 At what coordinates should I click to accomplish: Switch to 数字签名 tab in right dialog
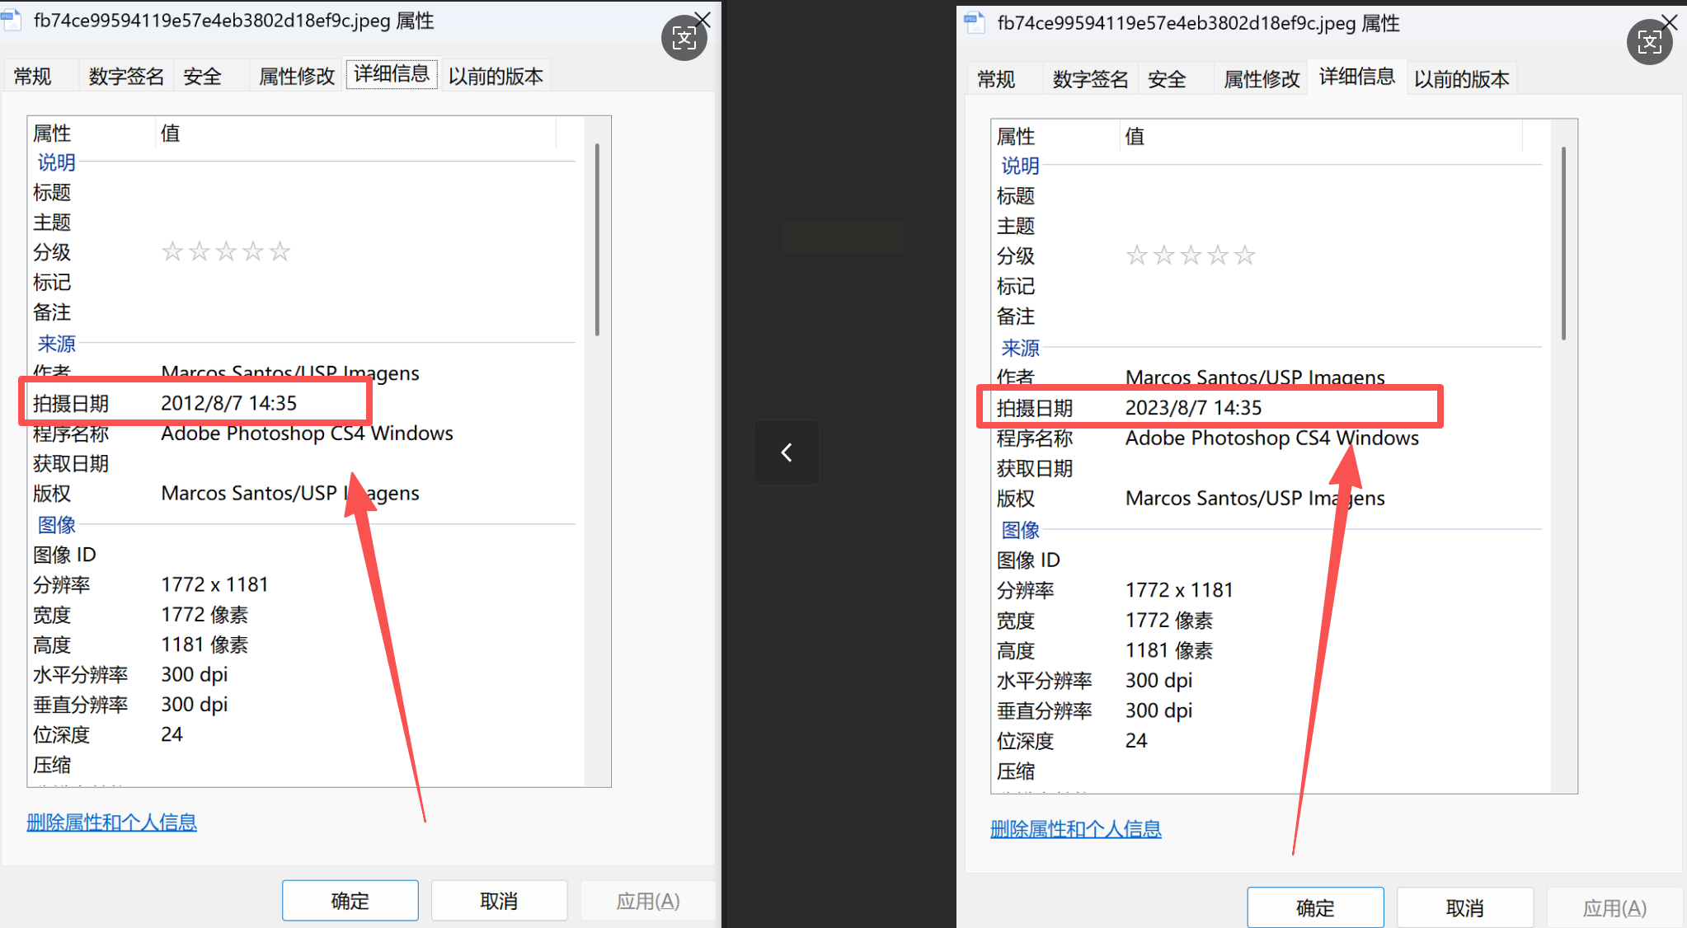(1090, 80)
